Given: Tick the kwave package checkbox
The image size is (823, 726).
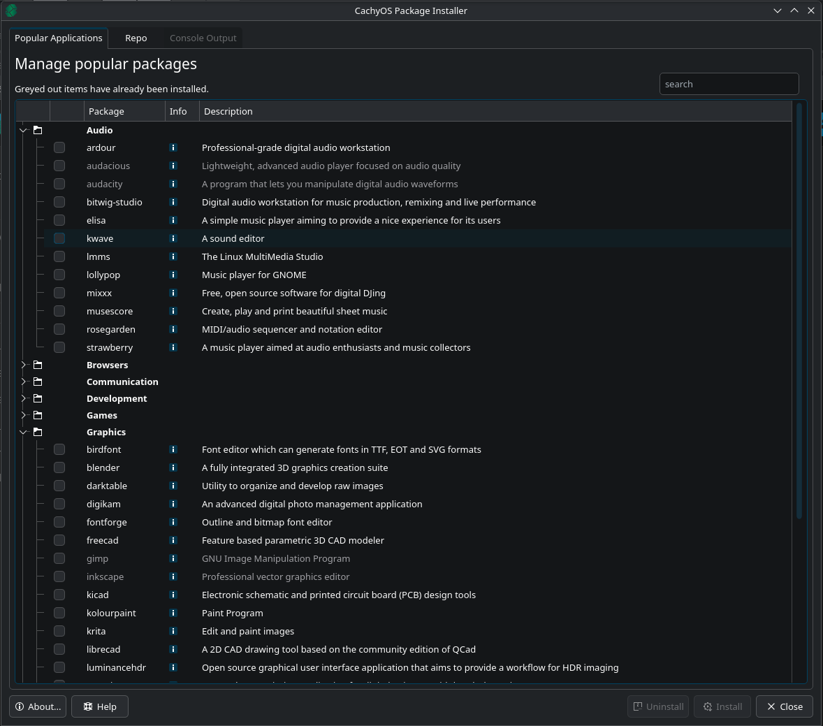Looking at the screenshot, I should 59,238.
